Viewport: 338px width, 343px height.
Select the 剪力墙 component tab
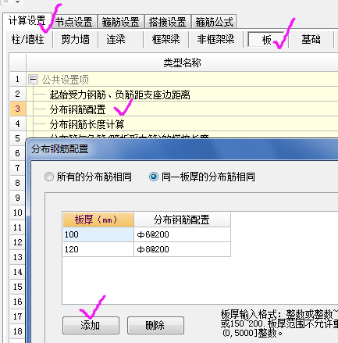click(76, 40)
